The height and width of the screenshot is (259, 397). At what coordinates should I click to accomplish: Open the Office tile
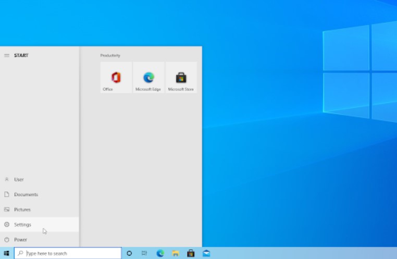[116, 78]
